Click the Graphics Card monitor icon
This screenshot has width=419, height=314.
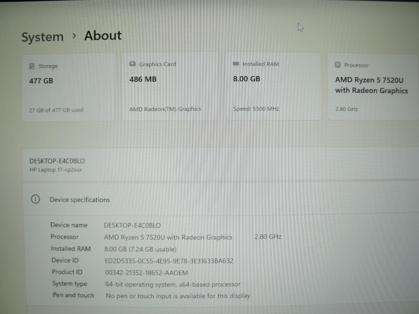coord(133,64)
